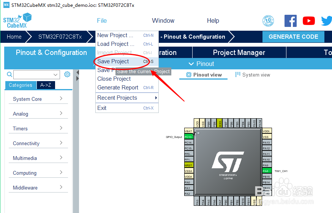
Task: Click the TIM1_CH1 pin label
Action: 281,171
